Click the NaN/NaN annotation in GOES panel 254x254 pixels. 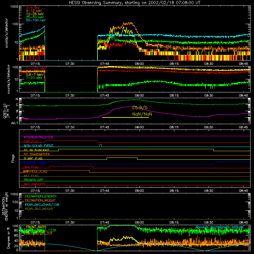142,114
